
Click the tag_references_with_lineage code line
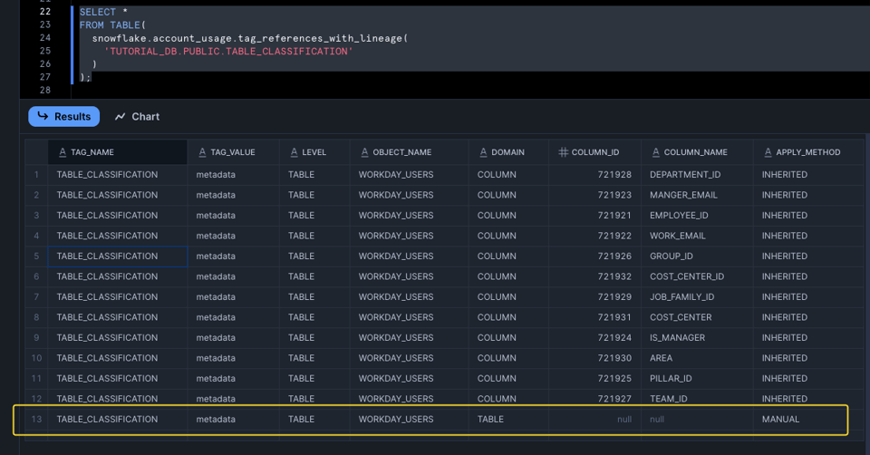pos(250,38)
